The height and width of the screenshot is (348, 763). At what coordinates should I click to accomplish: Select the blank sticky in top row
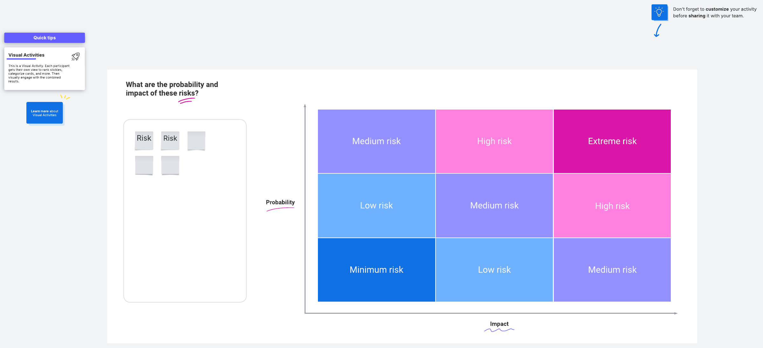pyautogui.click(x=196, y=140)
